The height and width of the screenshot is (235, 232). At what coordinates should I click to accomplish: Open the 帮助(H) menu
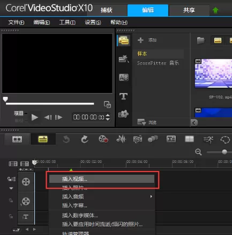click(119, 23)
